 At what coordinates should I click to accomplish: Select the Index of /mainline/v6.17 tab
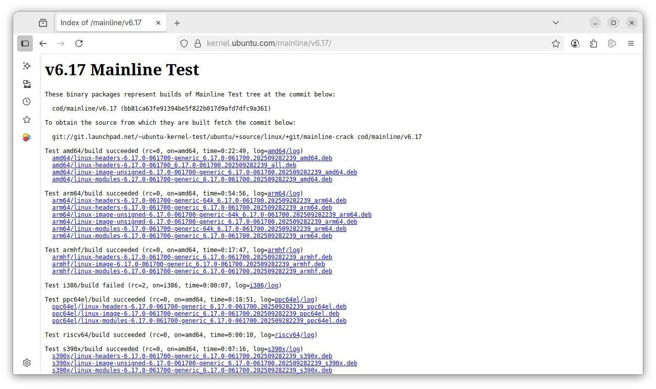(x=111, y=23)
